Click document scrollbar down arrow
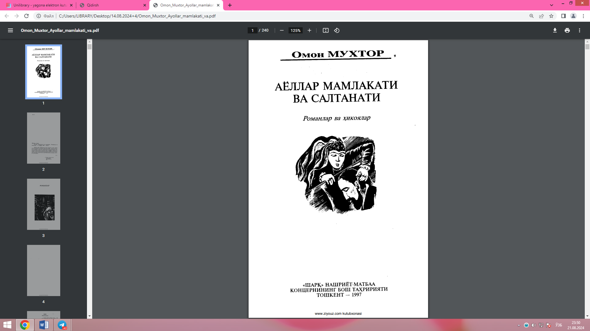 pyautogui.click(x=587, y=316)
